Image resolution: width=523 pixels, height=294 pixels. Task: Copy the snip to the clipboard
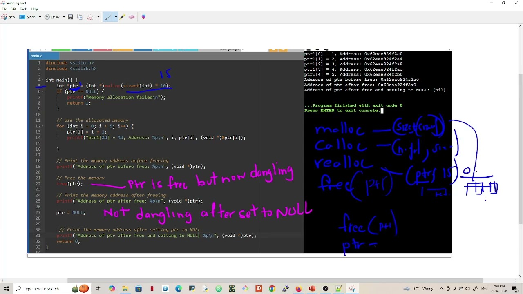pos(80,17)
